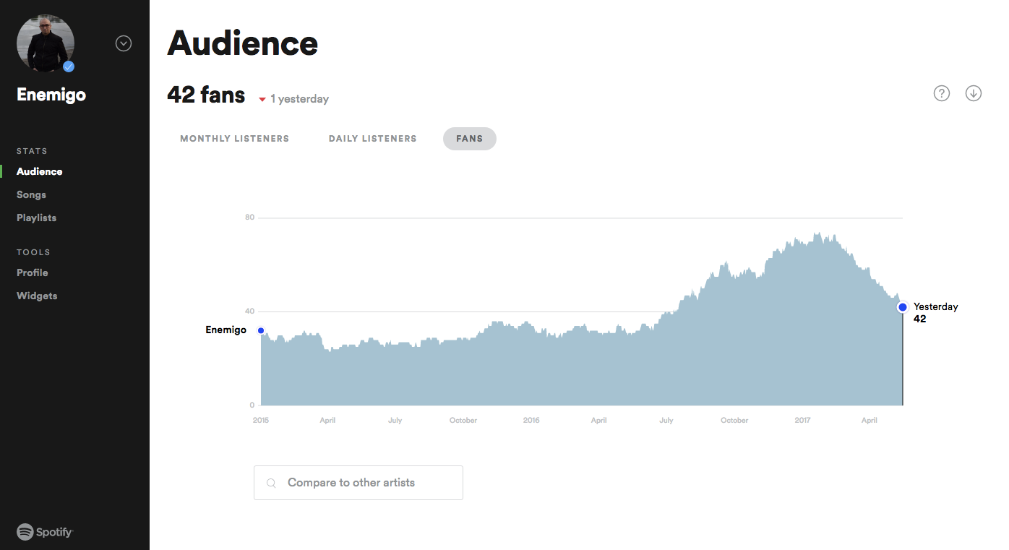
Task: Click the Yesterday 42 chart label
Action: coord(936,312)
